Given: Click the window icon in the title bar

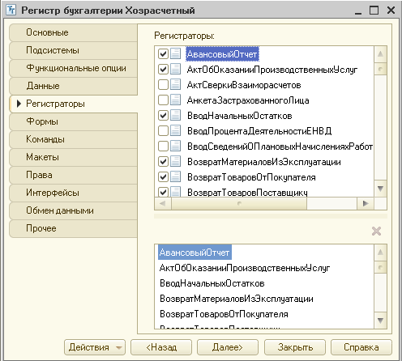Looking at the screenshot, I should point(11,10).
